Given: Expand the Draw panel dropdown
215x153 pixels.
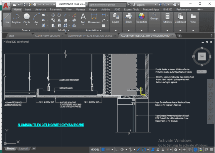Looking at the screenshot, I should [x=26, y=30].
